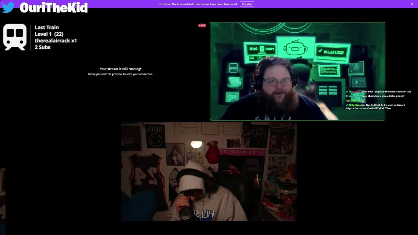The height and width of the screenshot is (235, 418).
Task: Click the OuriTheKid title text
Action: pyautogui.click(x=54, y=8)
